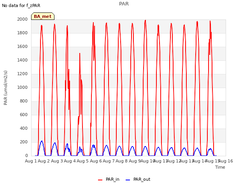Click the Aug 7 tick label

point(109,161)
